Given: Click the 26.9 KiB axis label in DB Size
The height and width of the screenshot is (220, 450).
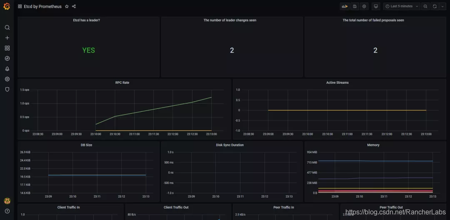Looking at the screenshot, I should tap(25, 152).
